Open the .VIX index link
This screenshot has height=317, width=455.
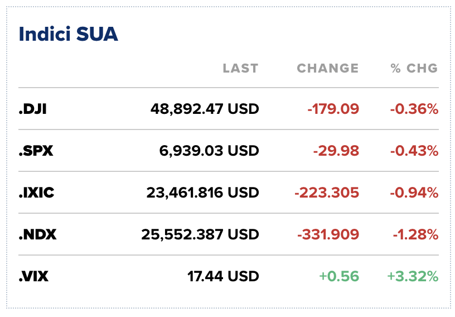[33, 276]
